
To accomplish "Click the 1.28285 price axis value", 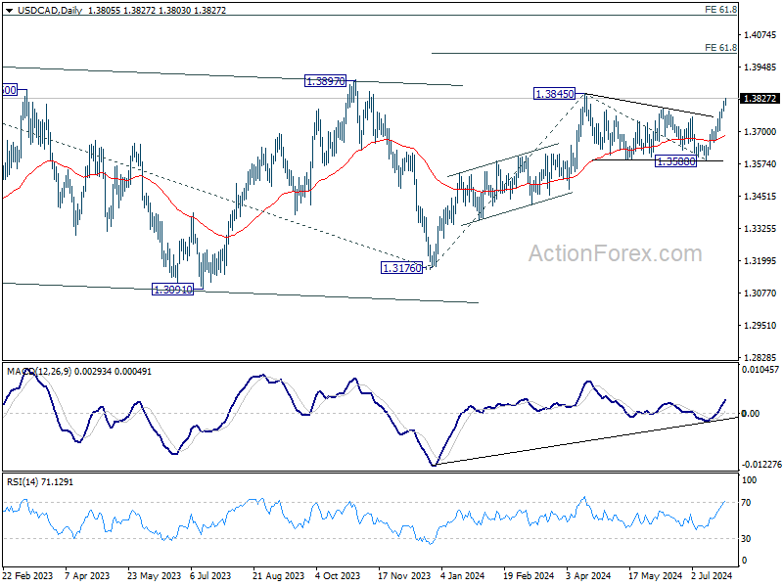I will click(760, 357).
